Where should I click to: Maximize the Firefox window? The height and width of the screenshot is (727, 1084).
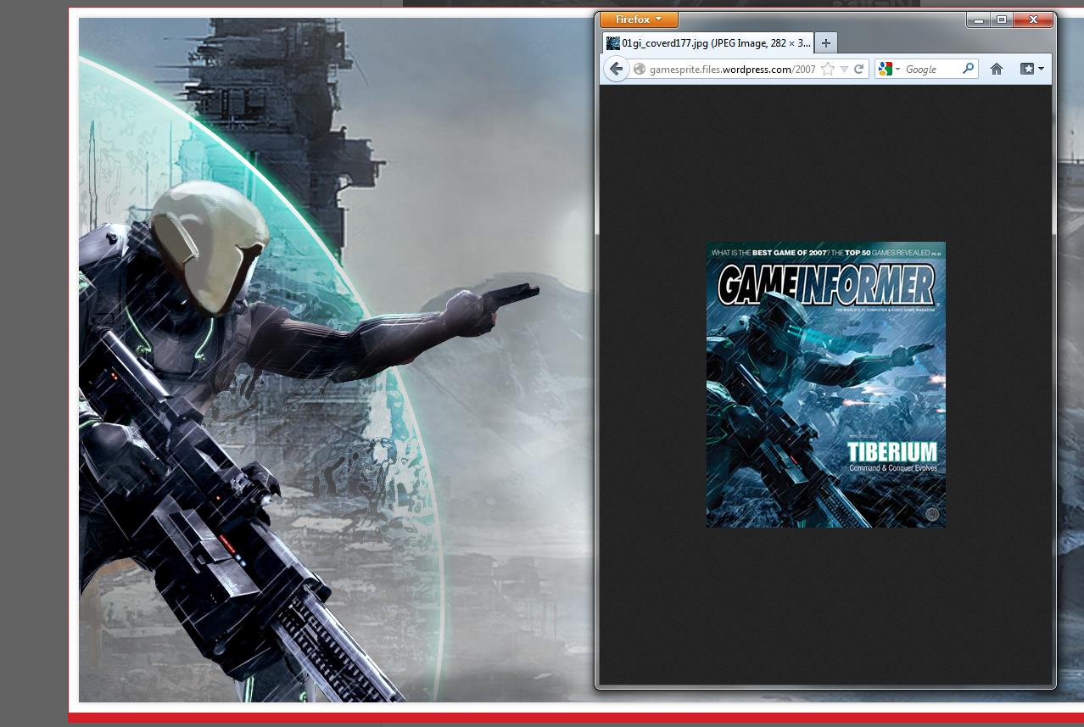pyautogui.click(x=1002, y=20)
